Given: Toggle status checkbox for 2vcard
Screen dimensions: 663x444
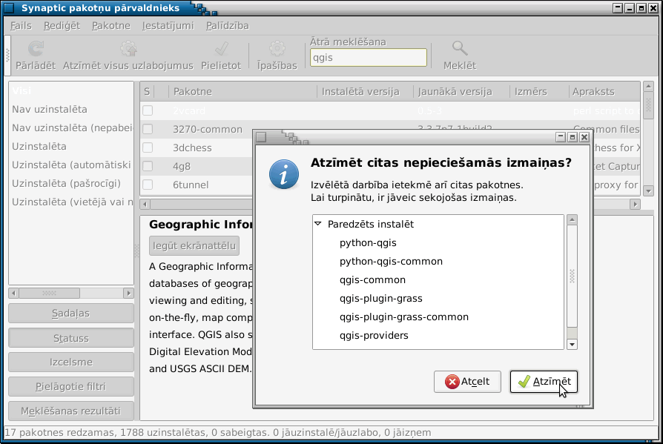Looking at the screenshot, I should [148, 110].
